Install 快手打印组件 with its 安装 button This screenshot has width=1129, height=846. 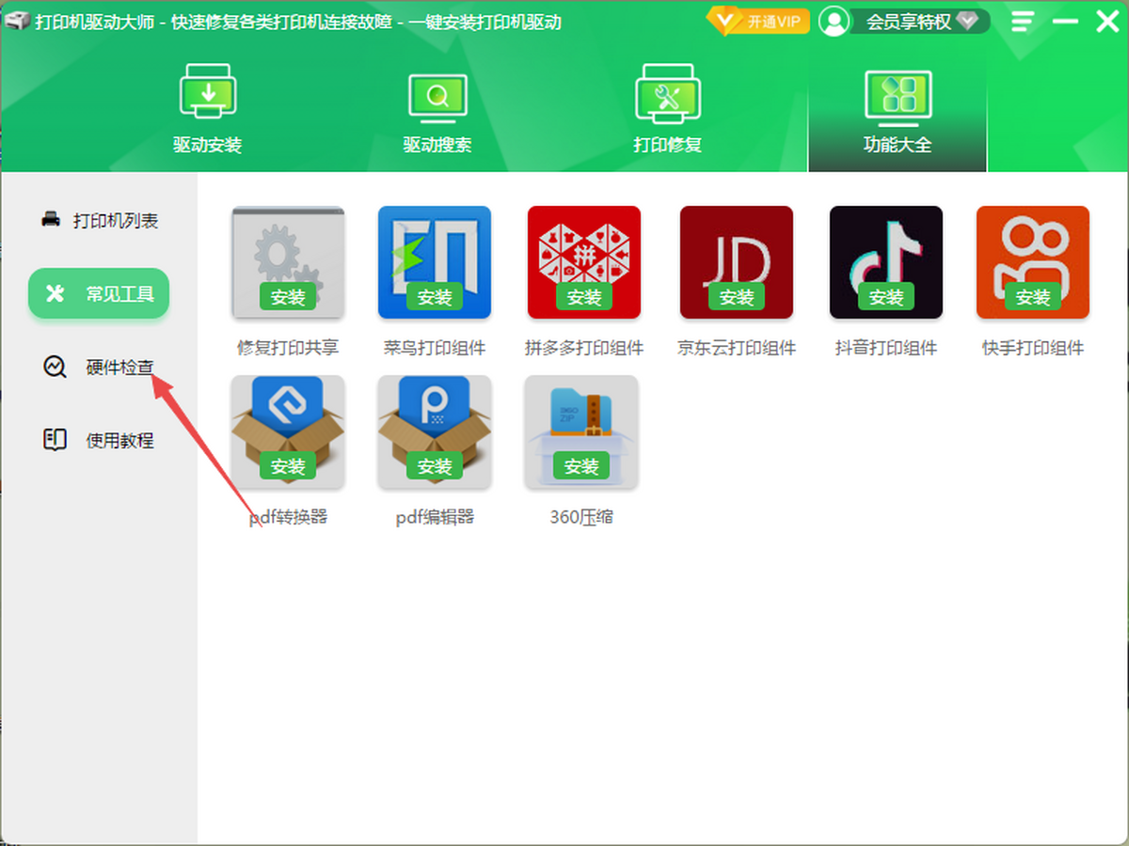click(1033, 297)
